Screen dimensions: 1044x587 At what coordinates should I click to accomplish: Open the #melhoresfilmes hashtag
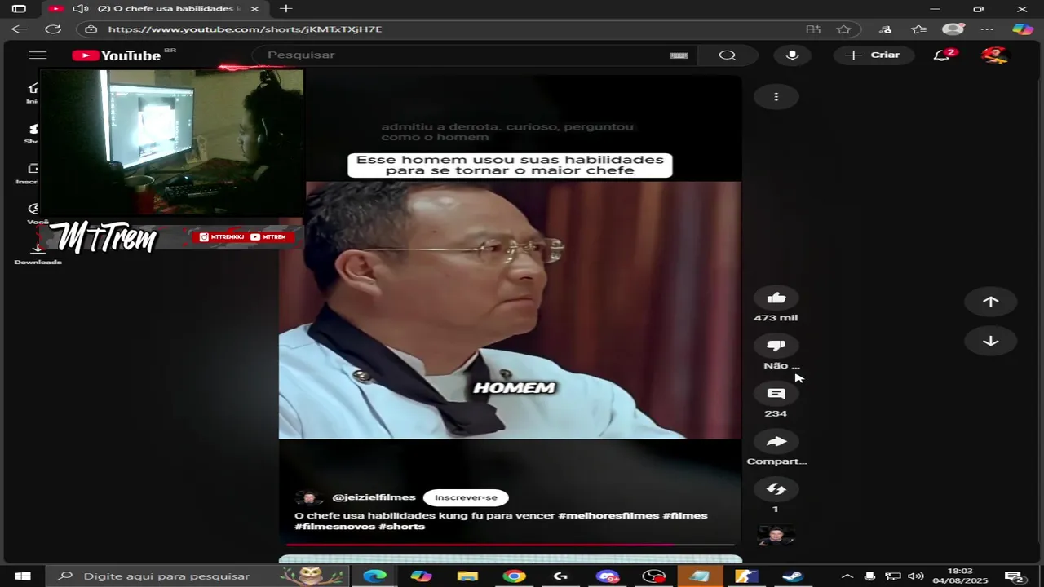(x=608, y=516)
